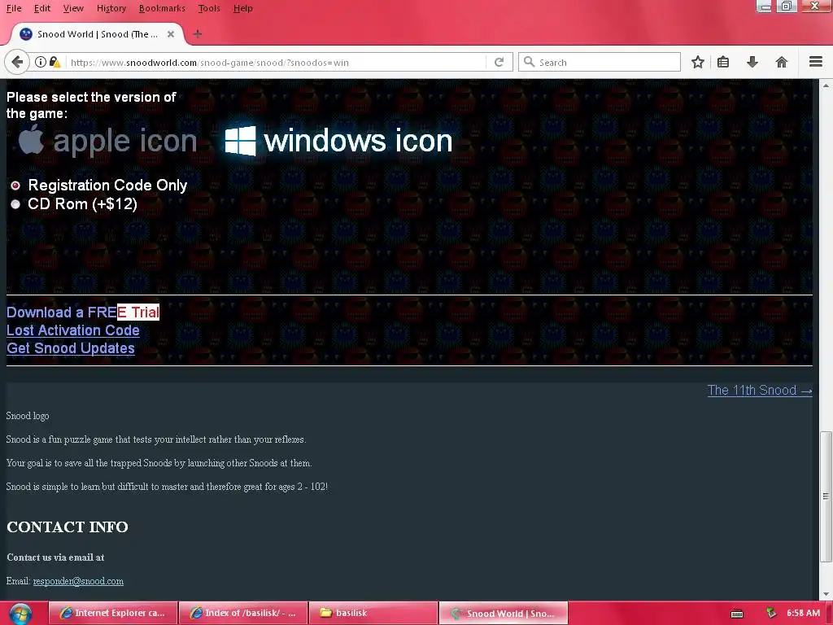
Task: Click 'Snood logo' text
Action: tap(28, 416)
